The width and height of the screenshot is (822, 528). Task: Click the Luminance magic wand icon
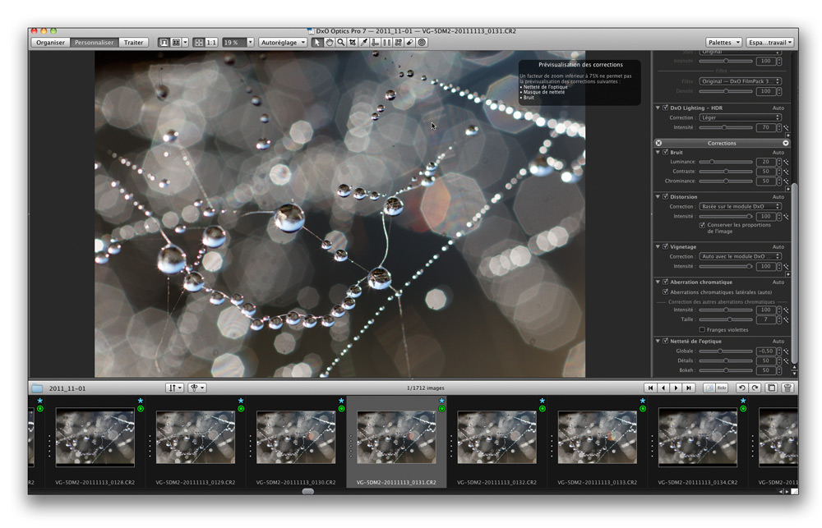coord(787,162)
